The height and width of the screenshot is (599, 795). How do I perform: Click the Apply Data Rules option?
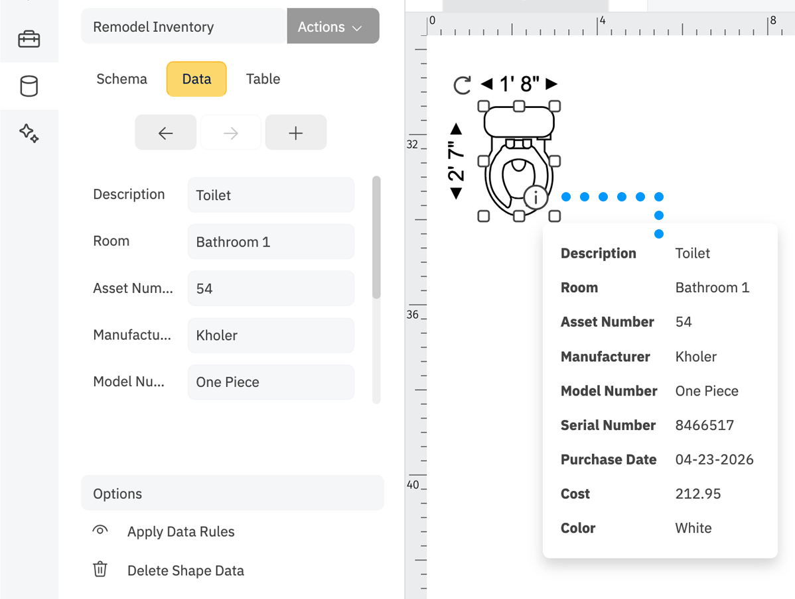click(181, 531)
